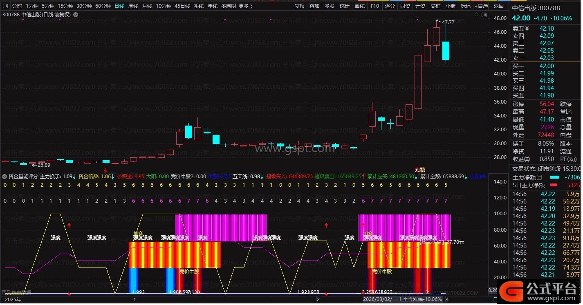Select the 60分钟 period tab
Viewport: 583px width, 305px height.
point(103,6)
